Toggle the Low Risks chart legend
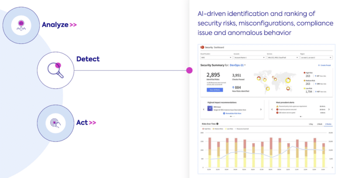This screenshot has width=338, height=178. coord(229,129)
